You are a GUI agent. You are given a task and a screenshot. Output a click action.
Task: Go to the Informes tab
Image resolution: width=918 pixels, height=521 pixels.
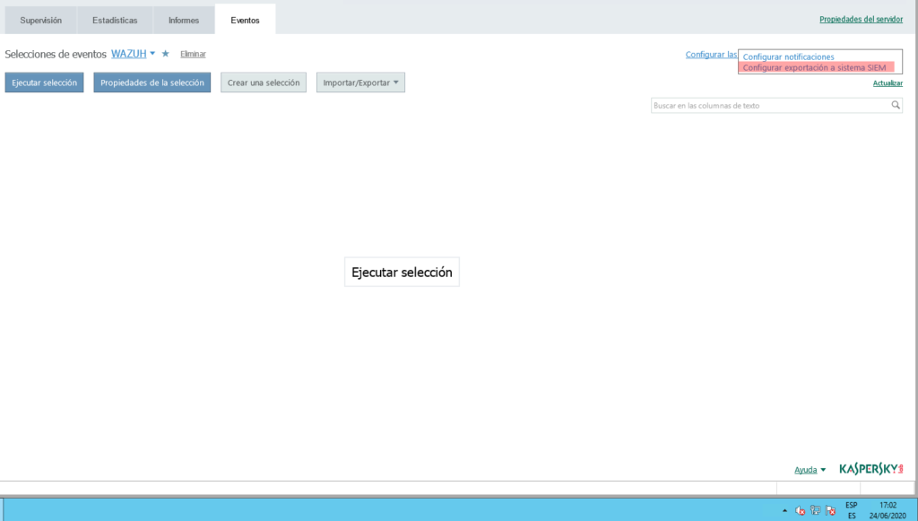(184, 20)
